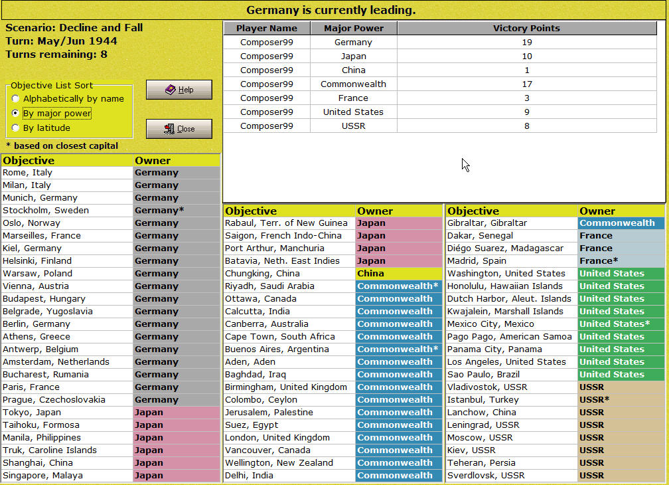669x485 pixels.
Task: Click the Delhi, India objective
Action: tap(289, 476)
